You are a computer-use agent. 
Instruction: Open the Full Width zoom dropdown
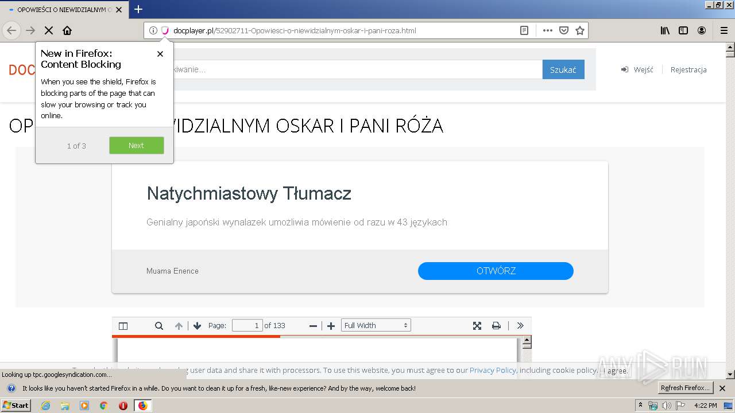[x=376, y=326]
